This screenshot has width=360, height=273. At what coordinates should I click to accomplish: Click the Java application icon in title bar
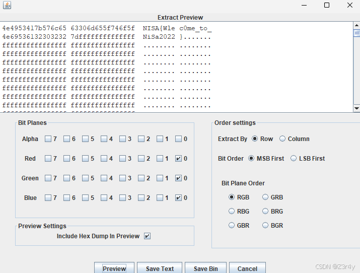[7, 5]
